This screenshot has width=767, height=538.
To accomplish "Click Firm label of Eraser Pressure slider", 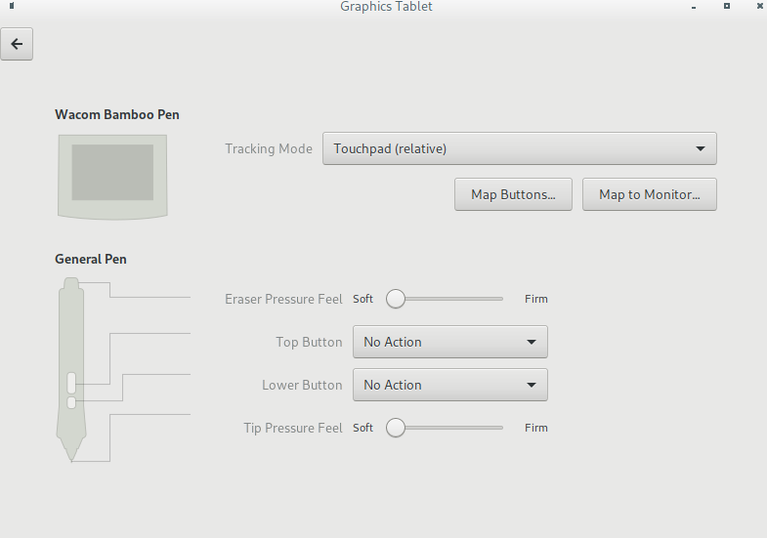I will 536,299.
